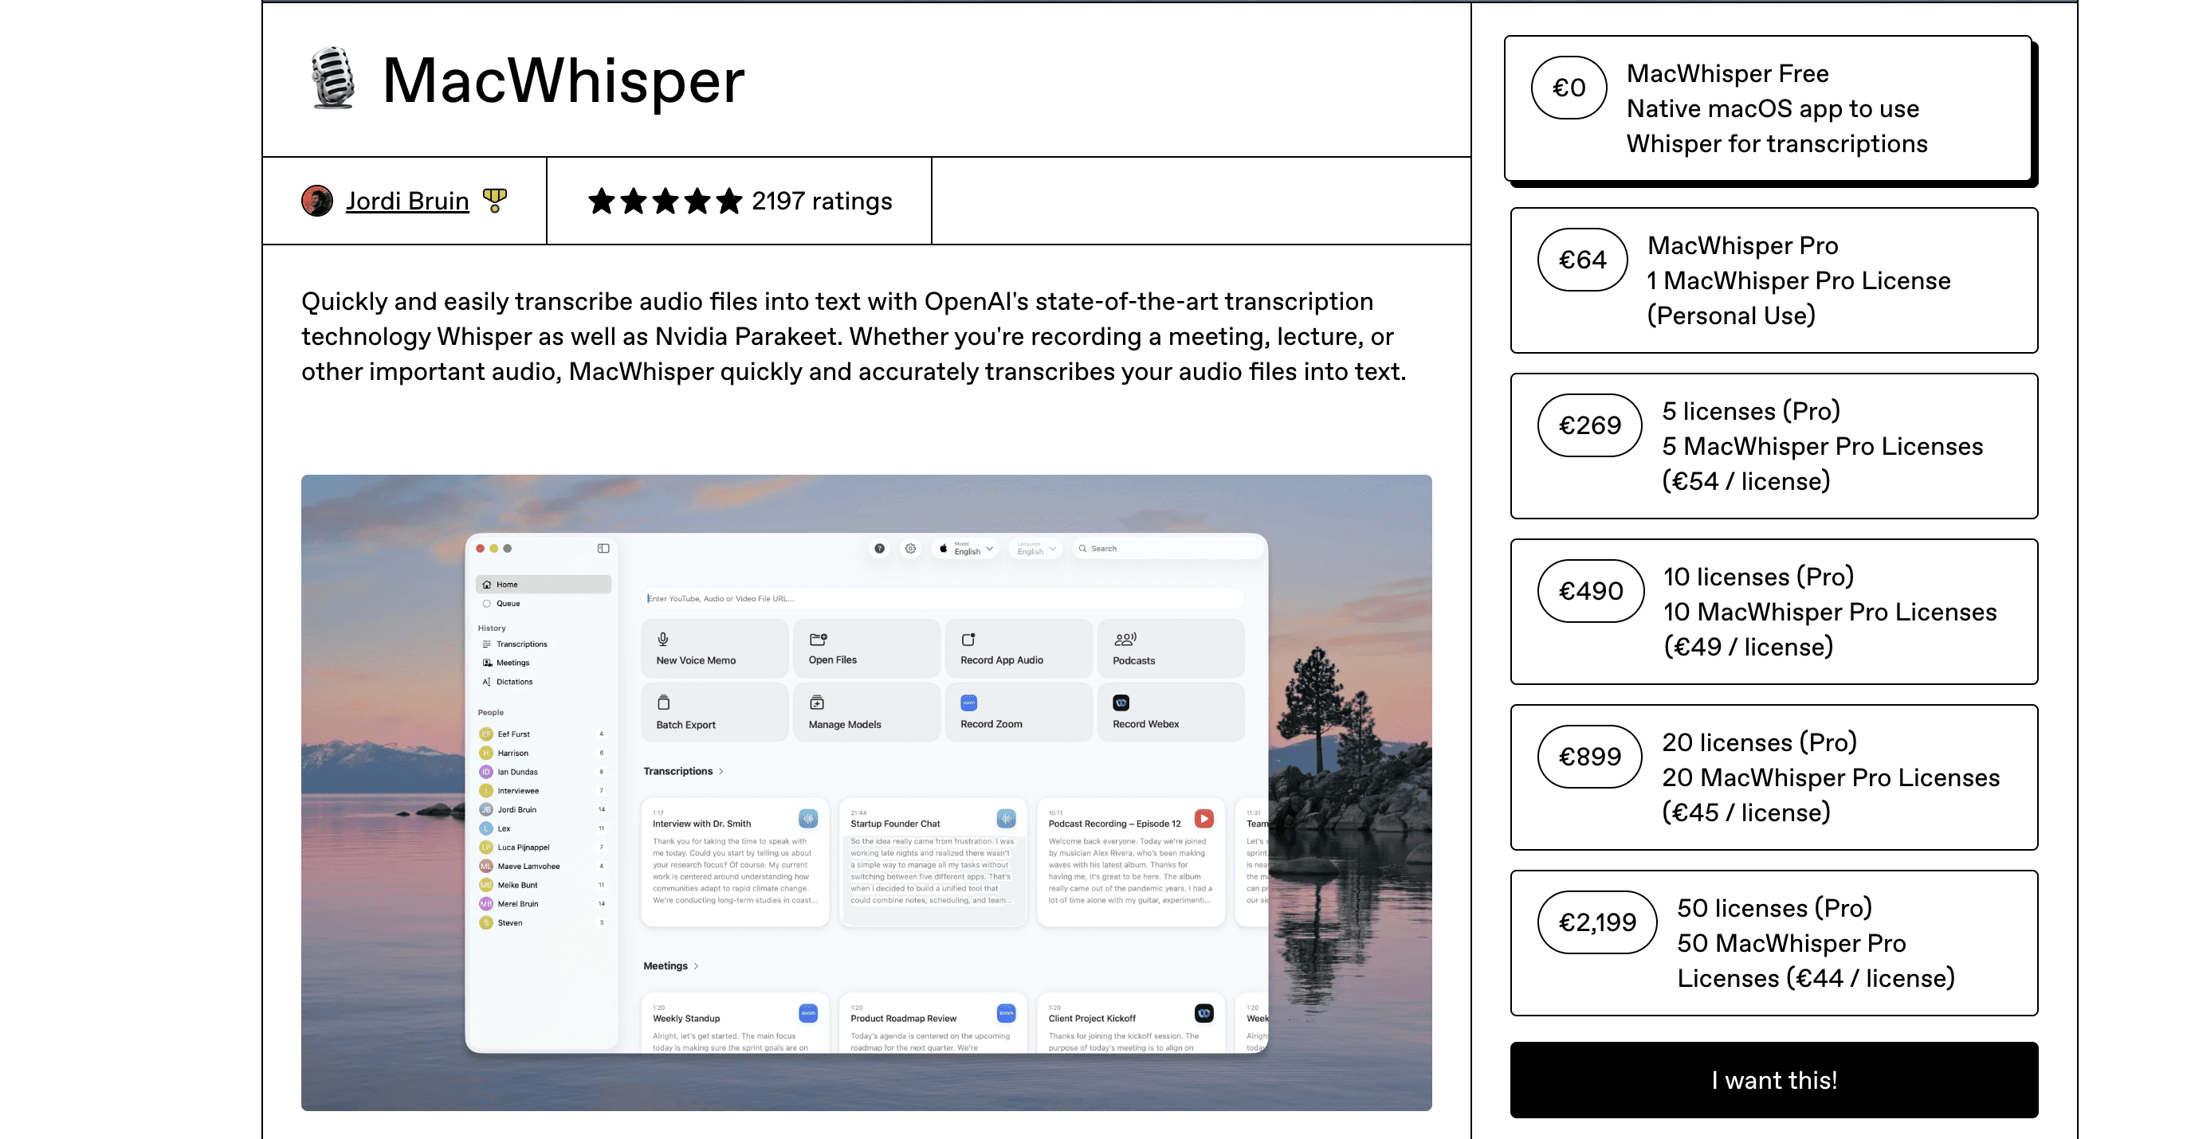Viewport: 2187px width, 1139px height.
Task: Click the Record App Audio icon
Action: click(x=968, y=639)
